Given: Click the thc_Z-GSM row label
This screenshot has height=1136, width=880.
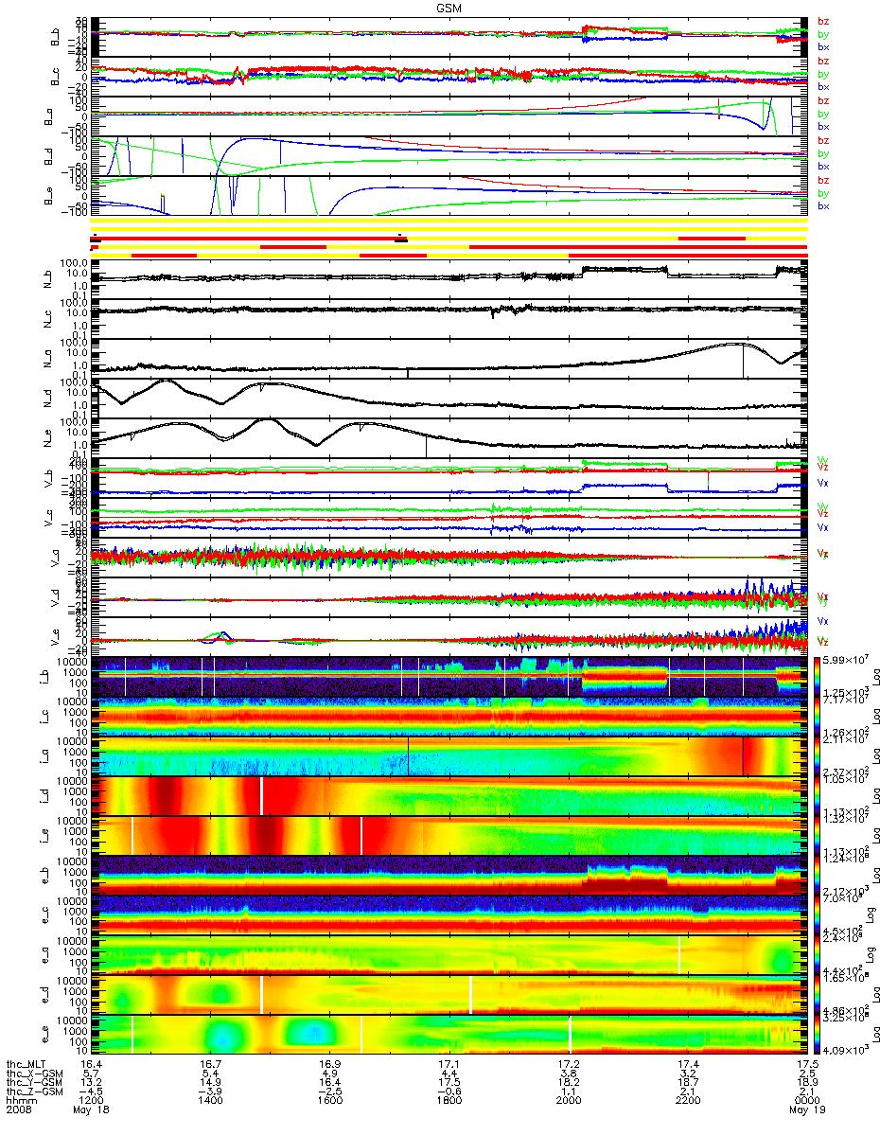Looking at the screenshot, I should [x=34, y=1091].
